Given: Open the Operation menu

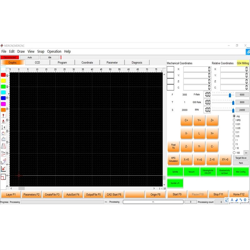Looking at the screenshot, I should click(54, 52).
